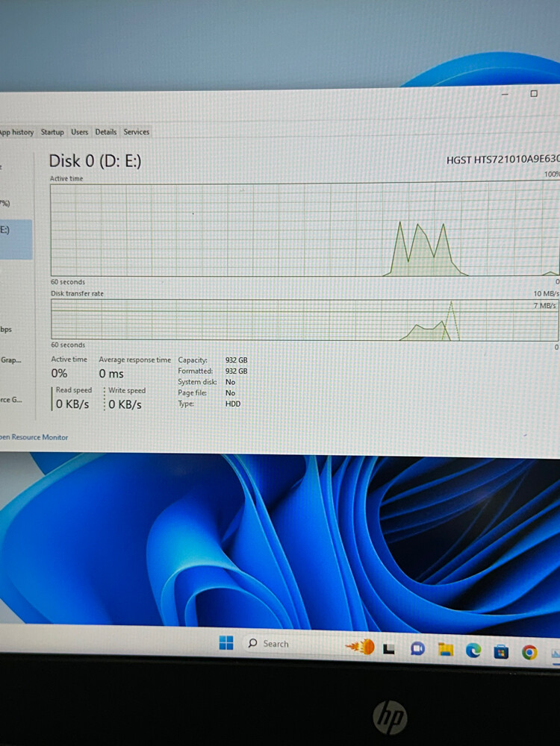
Task: Open the Windows Start menu
Action: (x=226, y=643)
